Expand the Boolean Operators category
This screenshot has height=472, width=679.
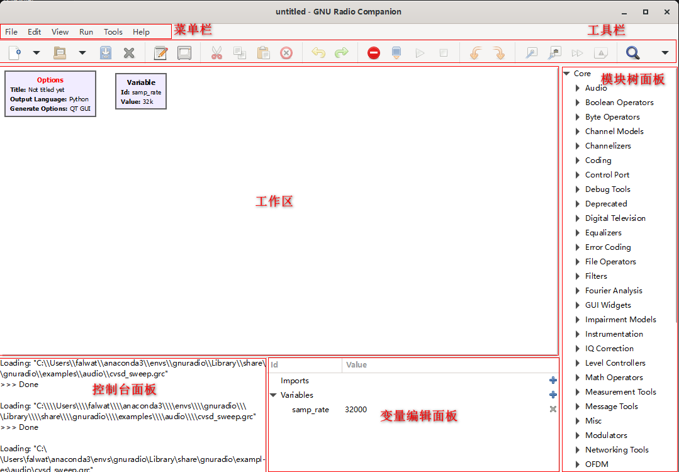[x=577, y=103]
